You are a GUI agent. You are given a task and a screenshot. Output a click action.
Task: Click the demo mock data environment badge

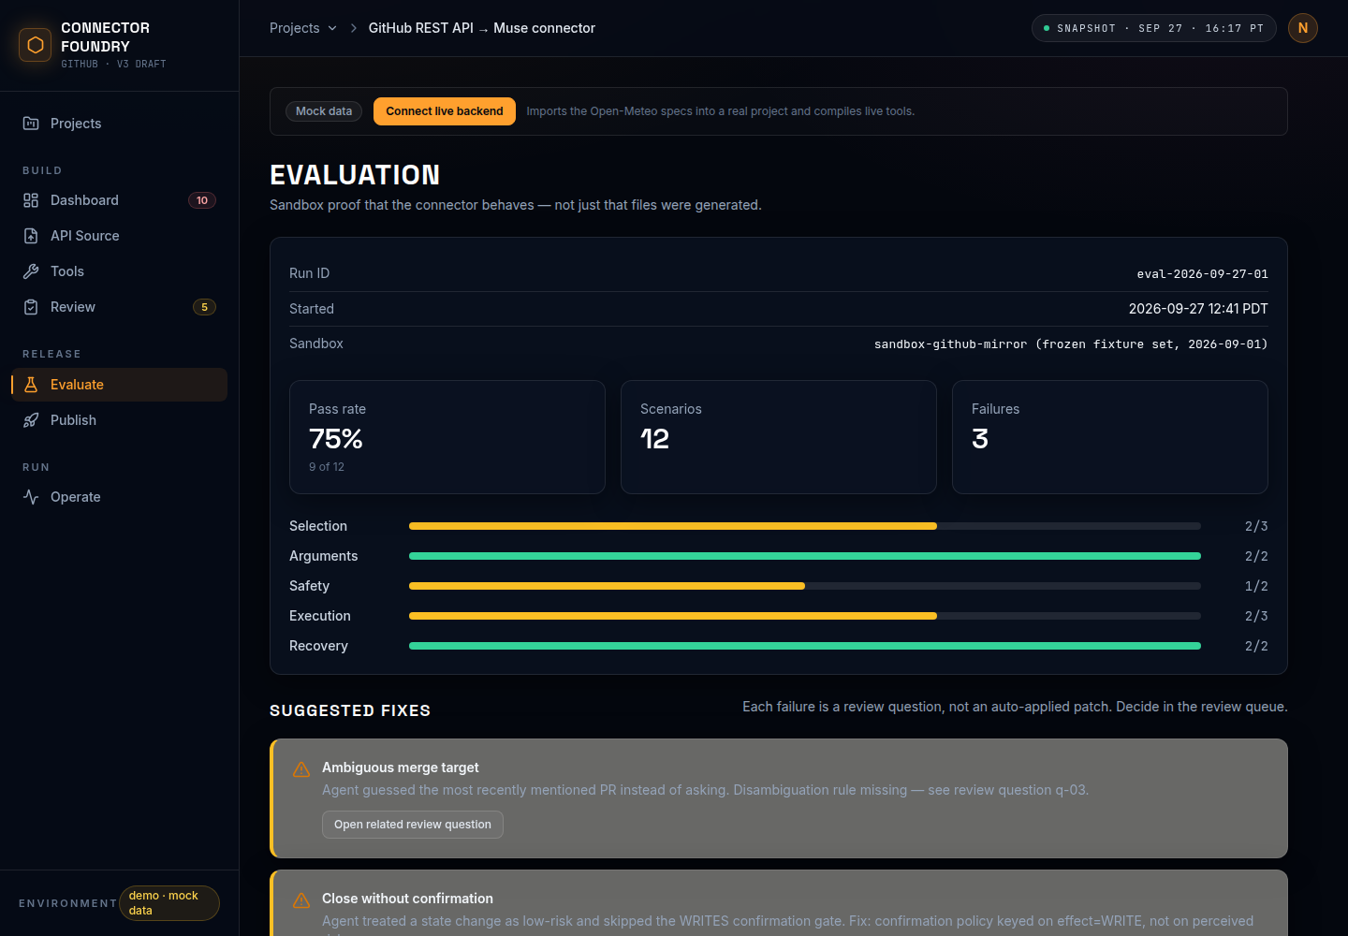[x=169, y=903]
